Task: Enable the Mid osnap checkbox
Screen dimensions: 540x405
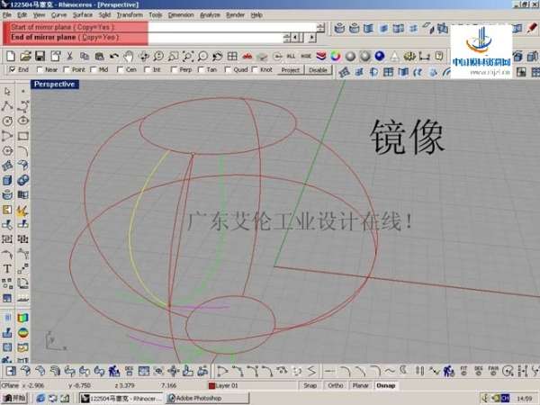Action: click(93, 69)
